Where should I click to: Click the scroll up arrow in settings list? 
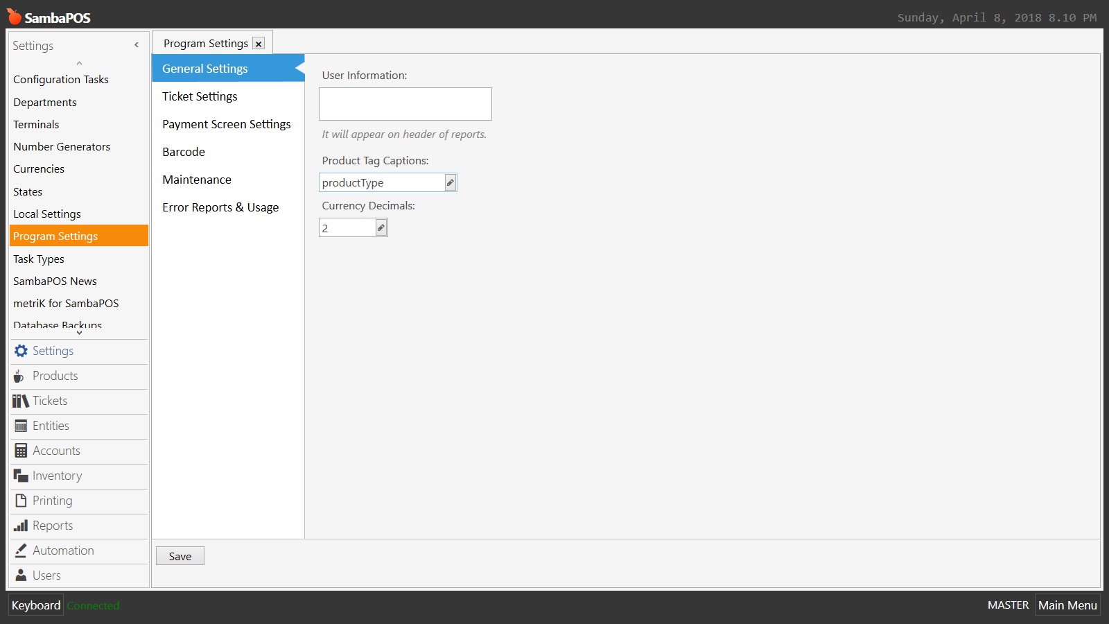[x=79, y=63]
